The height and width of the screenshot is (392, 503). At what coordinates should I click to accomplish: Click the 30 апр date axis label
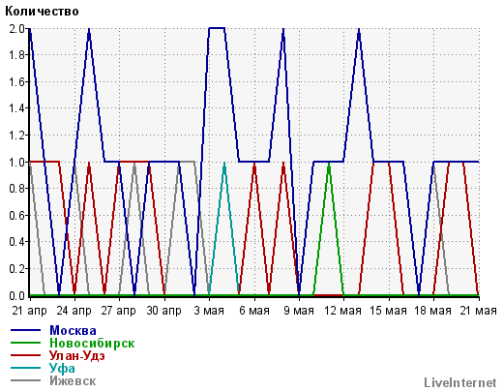[163, 311]
